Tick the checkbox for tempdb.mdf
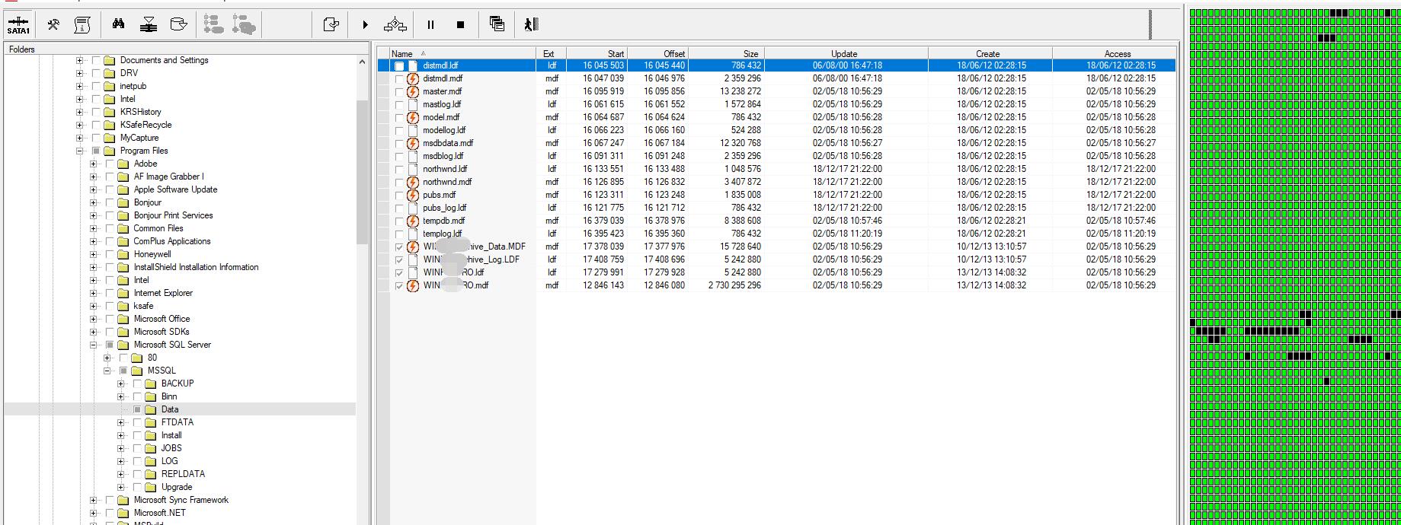 [x=399, y=221]
